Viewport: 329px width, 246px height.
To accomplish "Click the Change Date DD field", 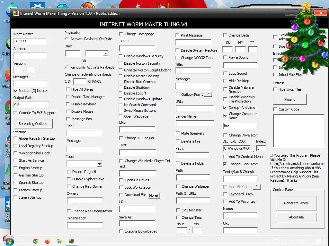I will pyautogui.click(x=227, y=50).
